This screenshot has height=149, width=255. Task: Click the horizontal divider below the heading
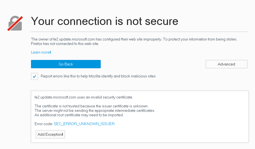[140, 32]
